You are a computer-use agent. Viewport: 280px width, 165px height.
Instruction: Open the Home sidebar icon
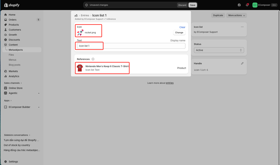point(5,15)
